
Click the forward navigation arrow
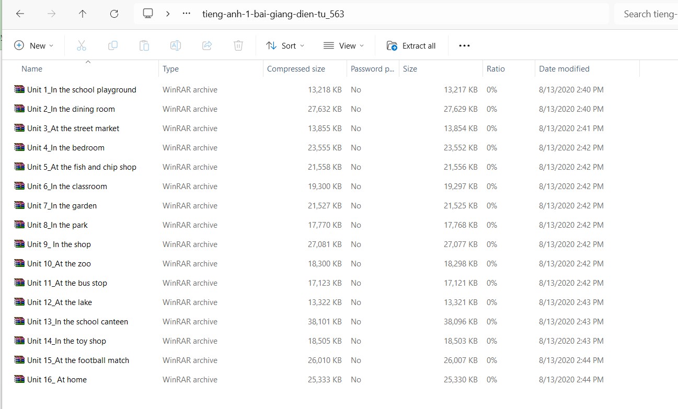pyautogui.click(x=51, y=14)
